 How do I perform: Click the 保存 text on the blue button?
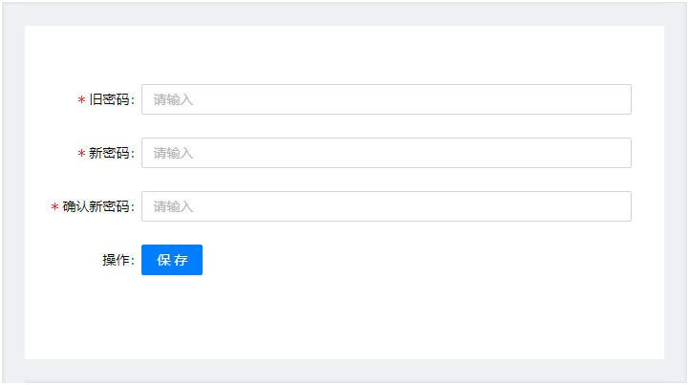click(172, 260)
